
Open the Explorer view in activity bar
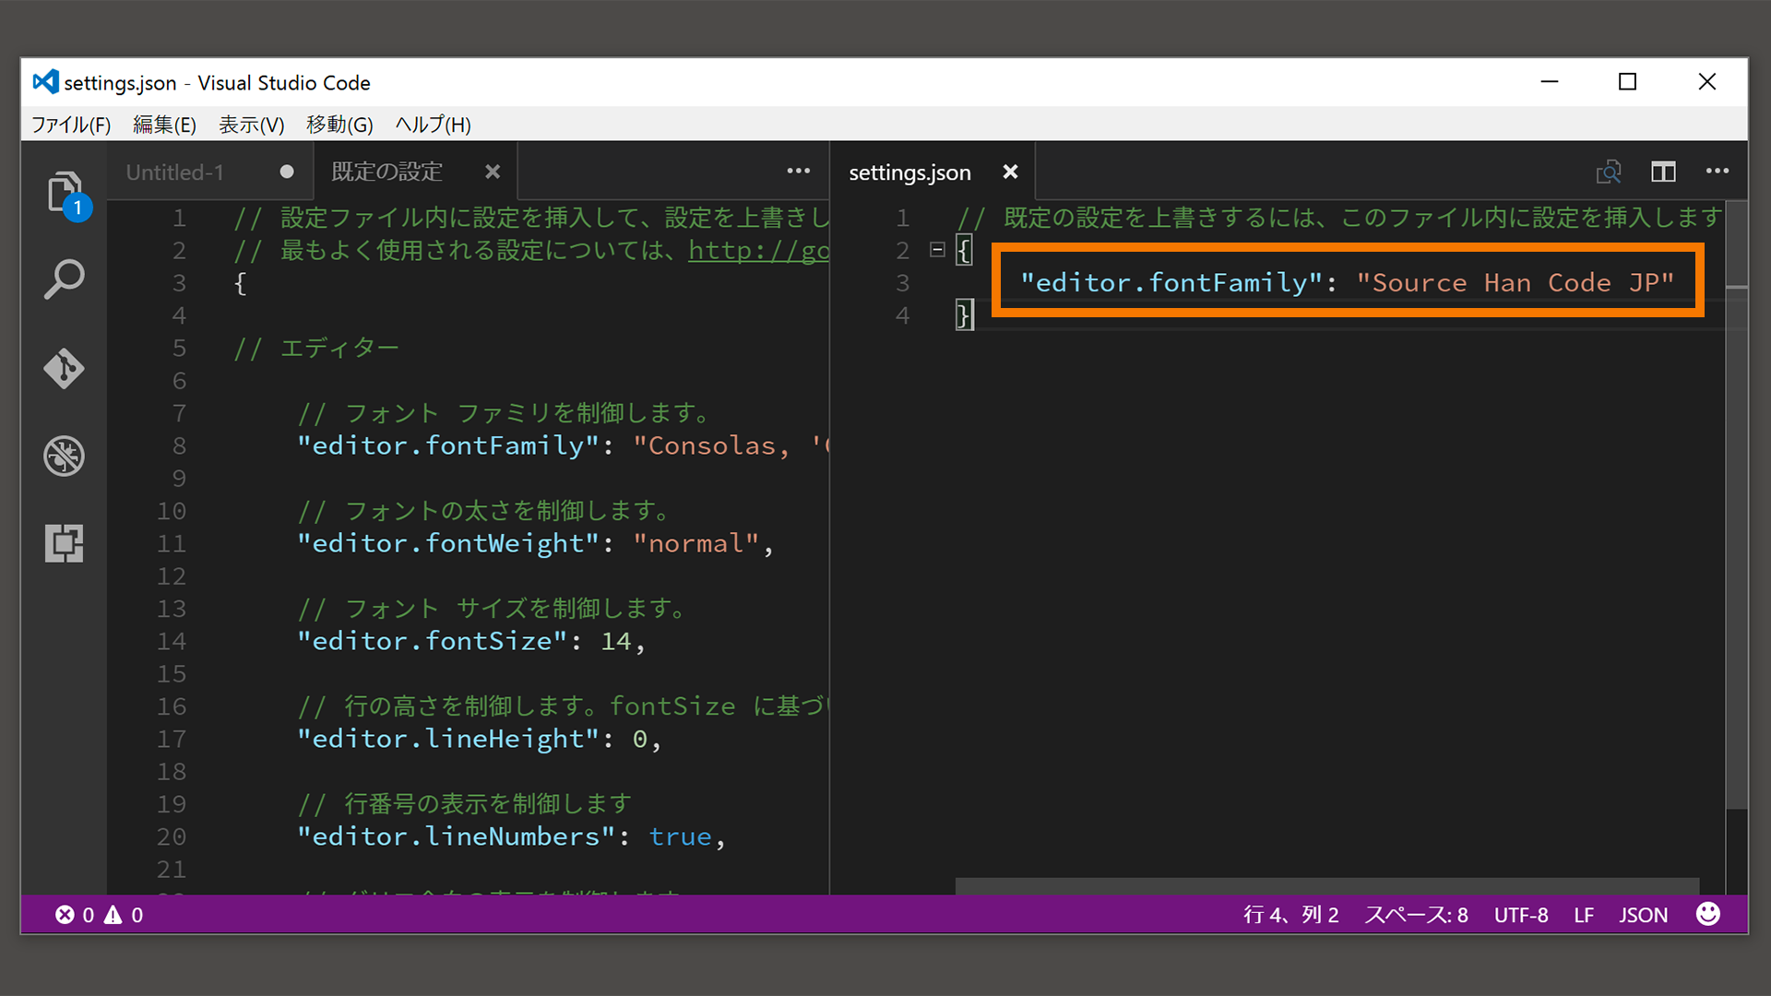point(64,194)
